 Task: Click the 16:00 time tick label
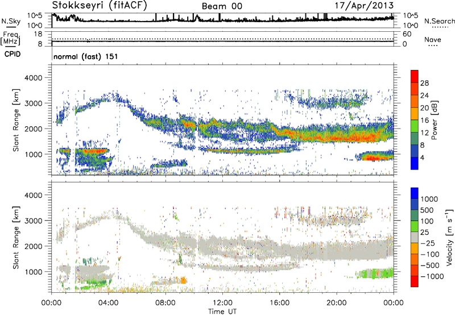pyautogui.click(x=279, y=303)
